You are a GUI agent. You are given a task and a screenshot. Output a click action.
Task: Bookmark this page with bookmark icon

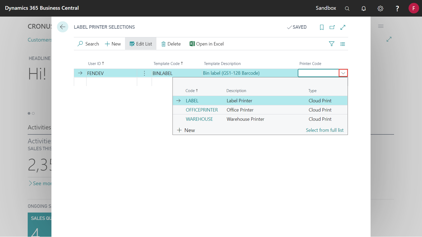(x=322, y=27)
